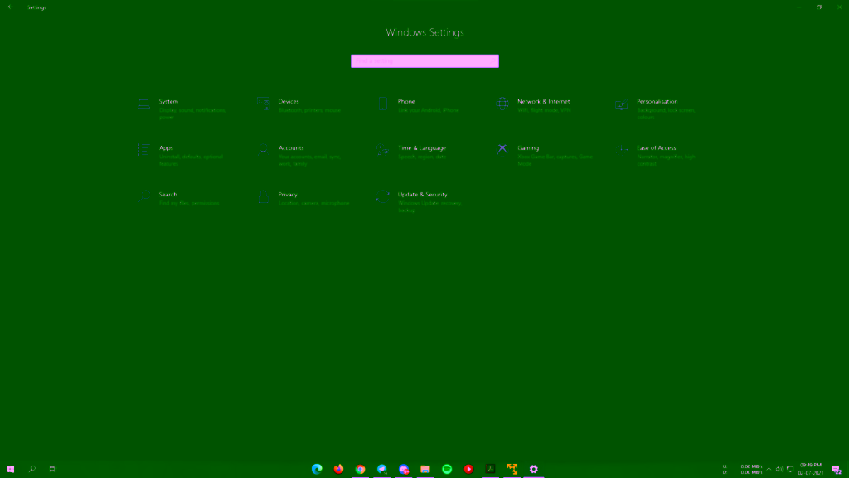The height and width of the screenshot is (478, 849).
Task: Open the Gaming Xbox icon
Action: pyautogui.click(x=502, y=151)
